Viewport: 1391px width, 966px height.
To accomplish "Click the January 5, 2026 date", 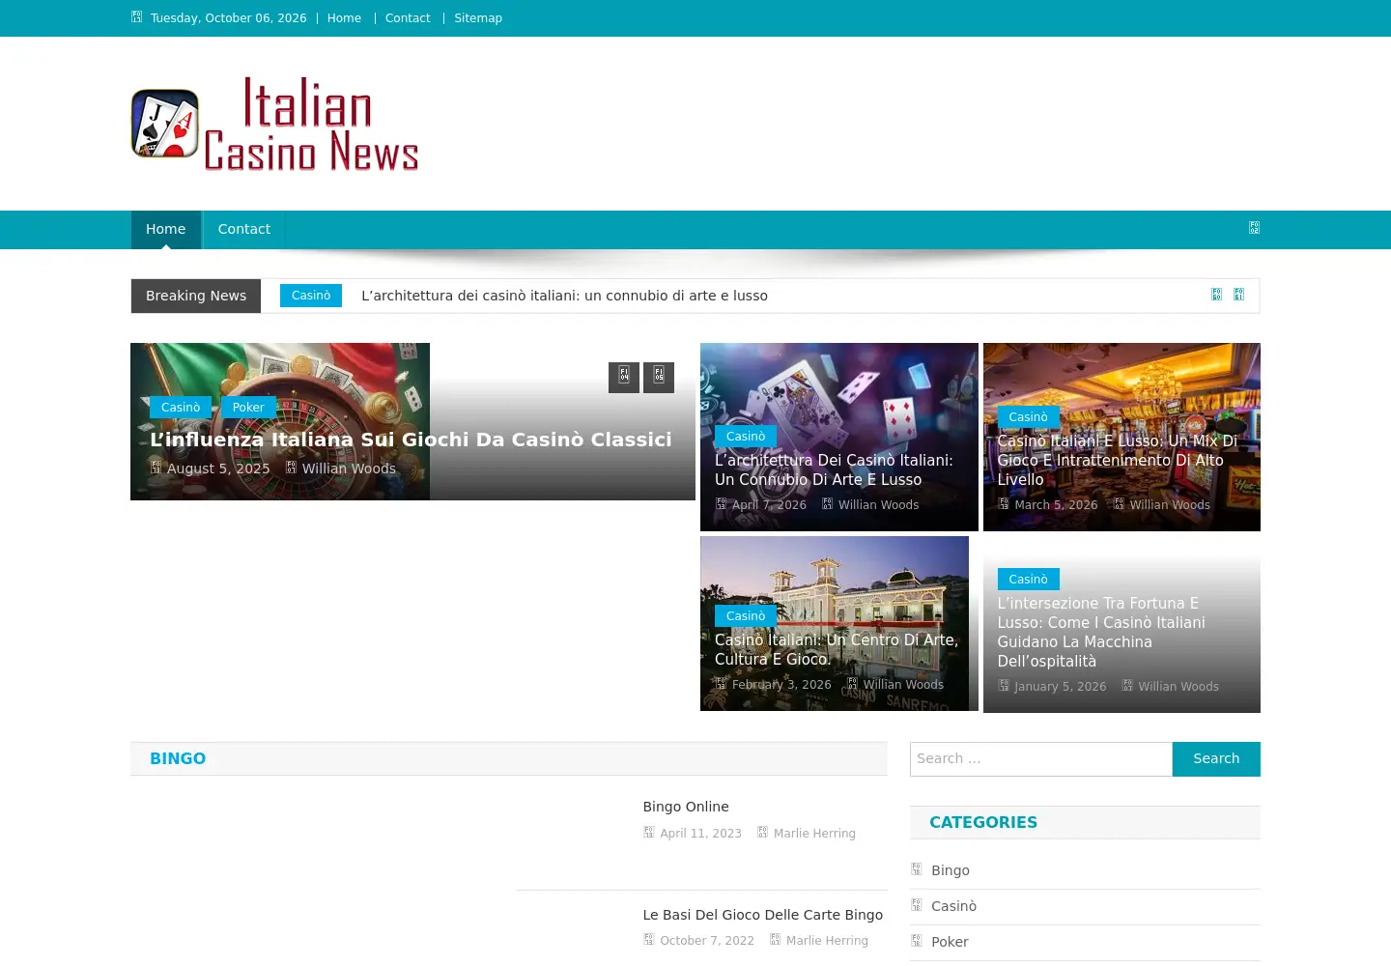I will point(1061,687).
